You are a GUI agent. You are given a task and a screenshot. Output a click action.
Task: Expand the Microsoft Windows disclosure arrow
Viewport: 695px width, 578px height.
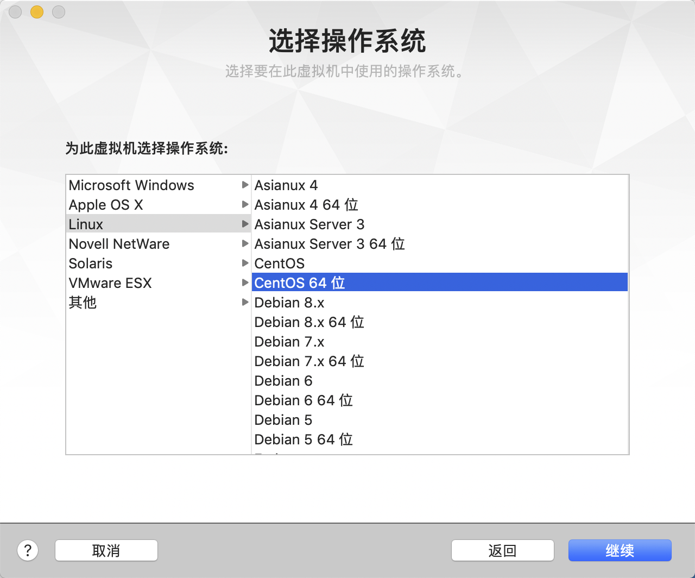[245, 185]
